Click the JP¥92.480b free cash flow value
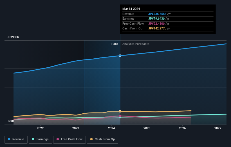231x147 pixels. 156,24
